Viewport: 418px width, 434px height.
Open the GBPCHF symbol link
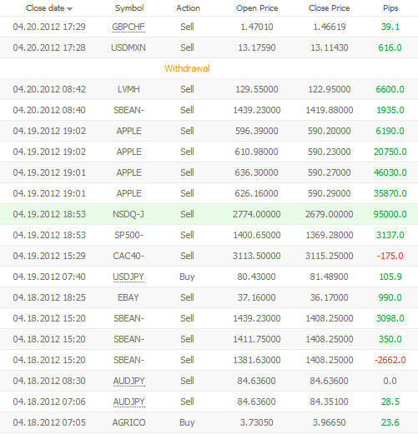[128, 27]
